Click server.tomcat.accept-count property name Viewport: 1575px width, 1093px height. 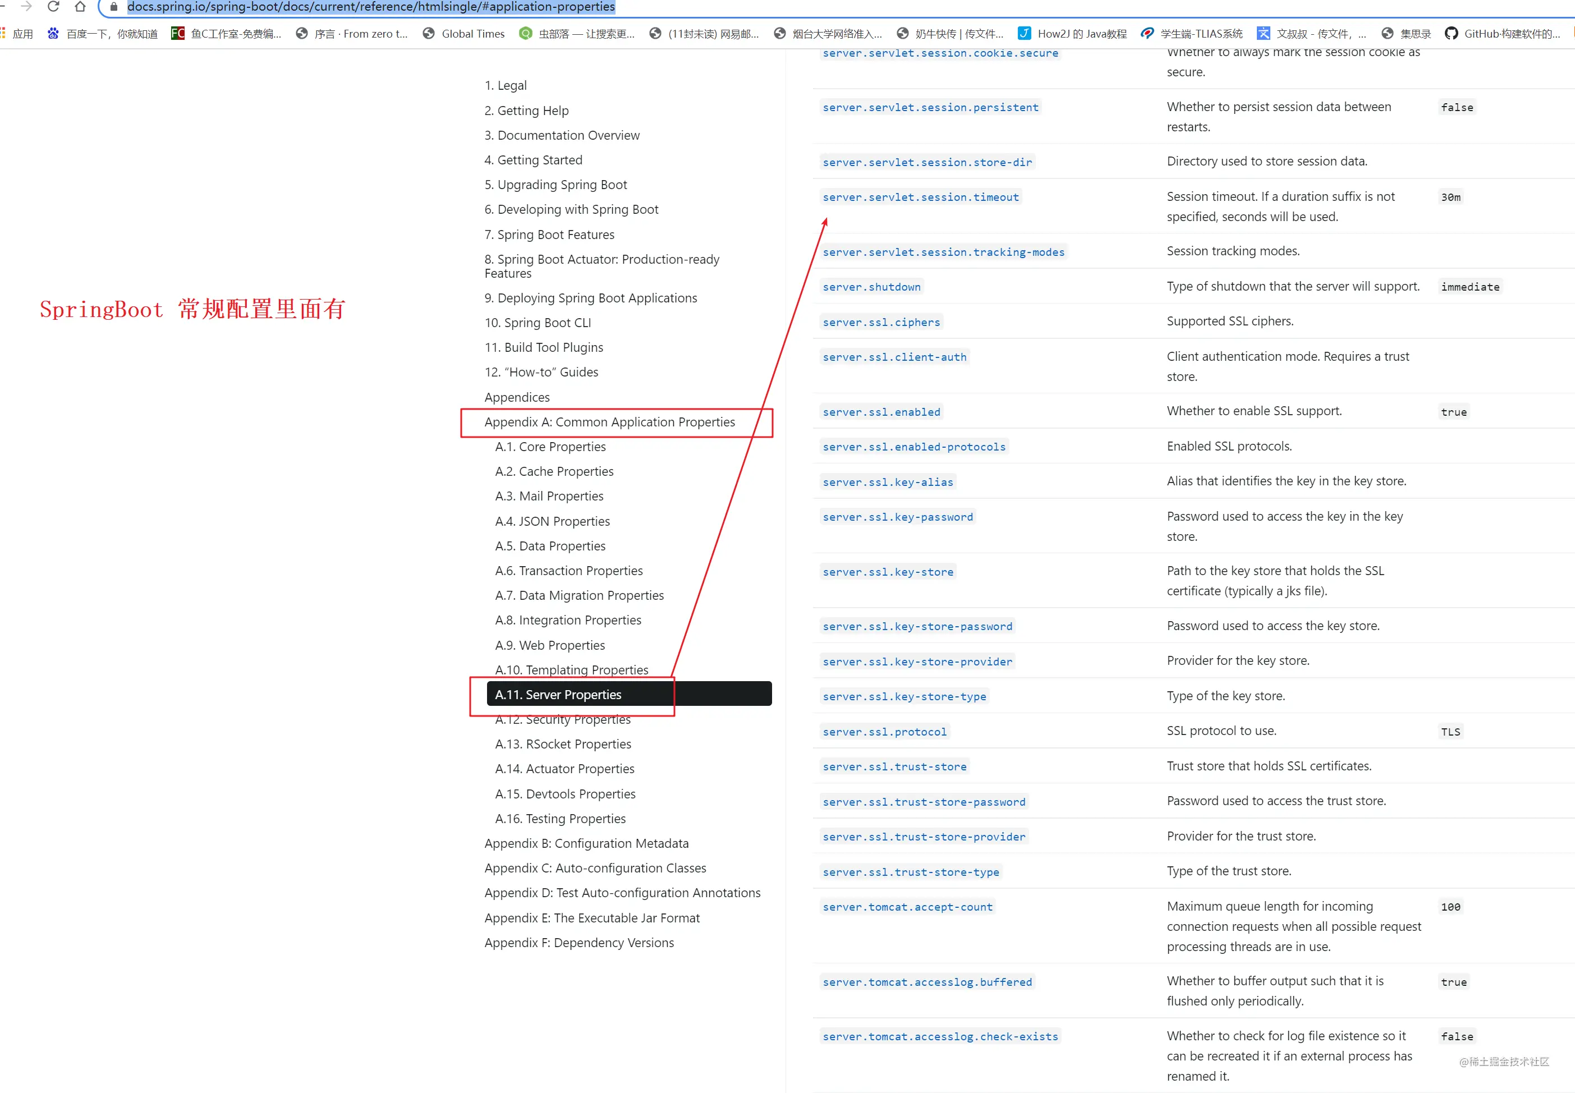tap(907, 907)
